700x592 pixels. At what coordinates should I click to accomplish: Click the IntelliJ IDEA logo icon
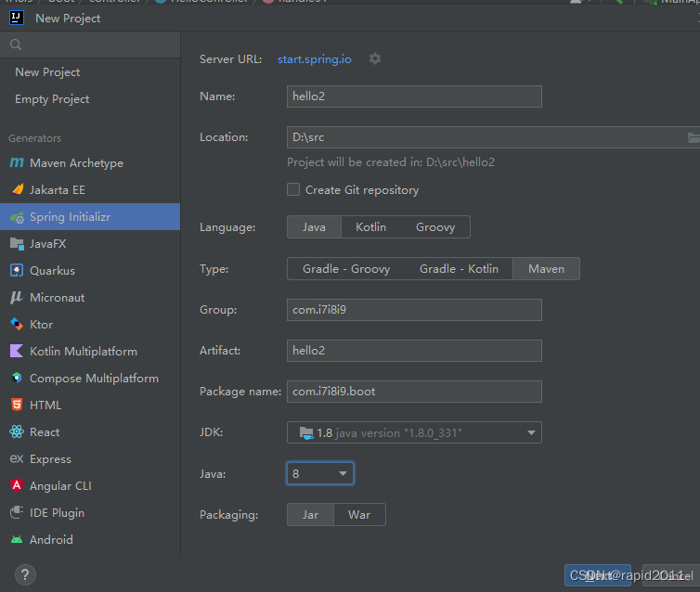pos(17,18)
